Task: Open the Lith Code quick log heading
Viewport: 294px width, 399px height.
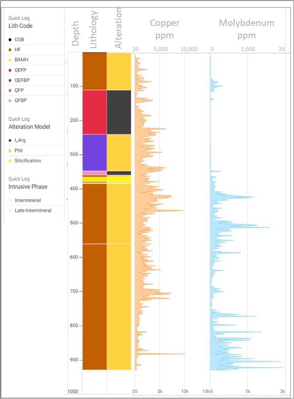Action: (x=21, y=26)
